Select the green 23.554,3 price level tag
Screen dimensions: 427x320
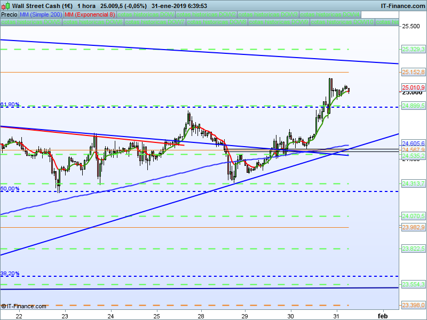click(x=413, y=284)
